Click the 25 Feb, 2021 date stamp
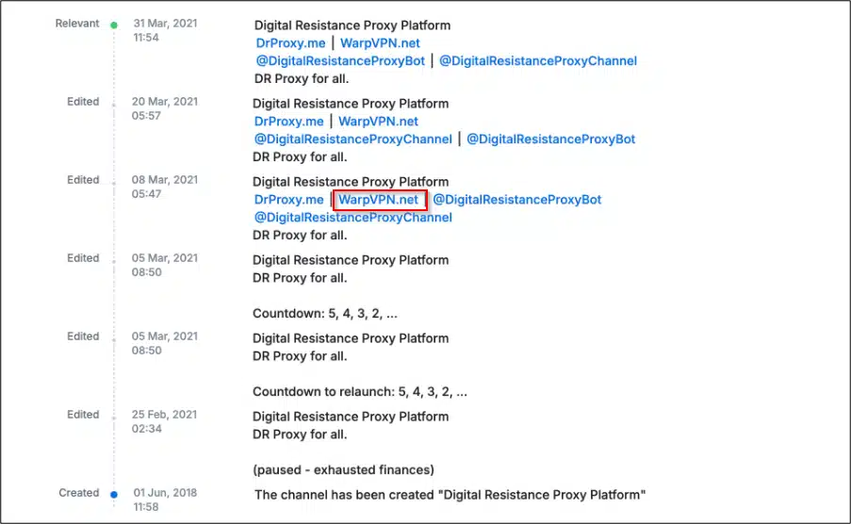851x524 pixels. [x=165, y=415]
